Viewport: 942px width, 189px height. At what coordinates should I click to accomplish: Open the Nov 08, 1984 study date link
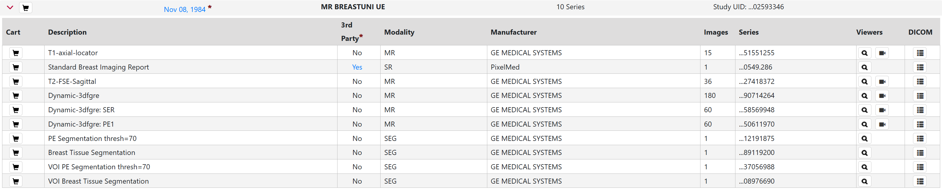coord(185,10)
